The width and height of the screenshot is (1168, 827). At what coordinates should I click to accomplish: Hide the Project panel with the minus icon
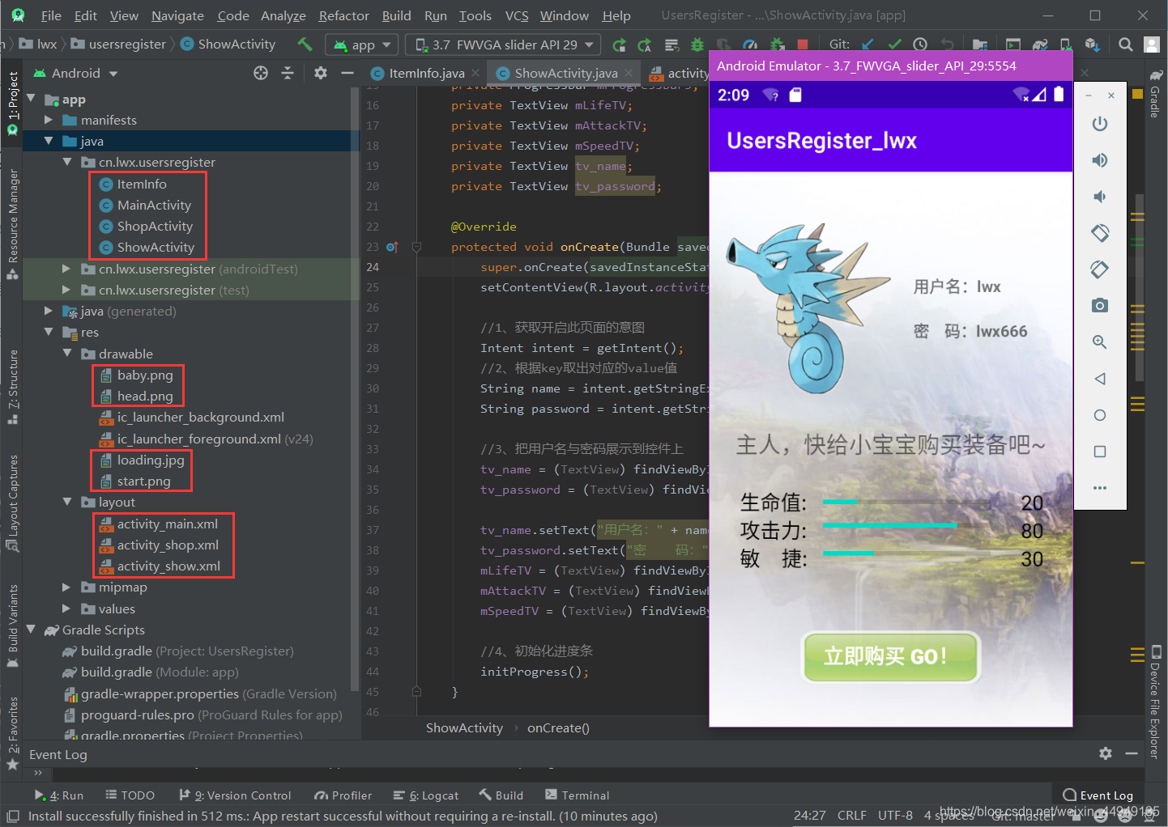coord(347,73)
